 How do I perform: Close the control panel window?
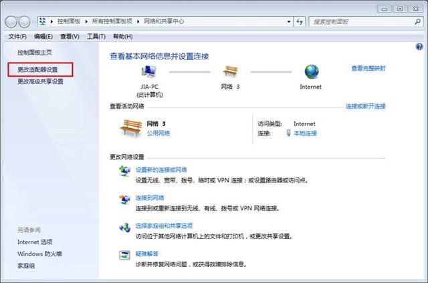tap(416, 9)
